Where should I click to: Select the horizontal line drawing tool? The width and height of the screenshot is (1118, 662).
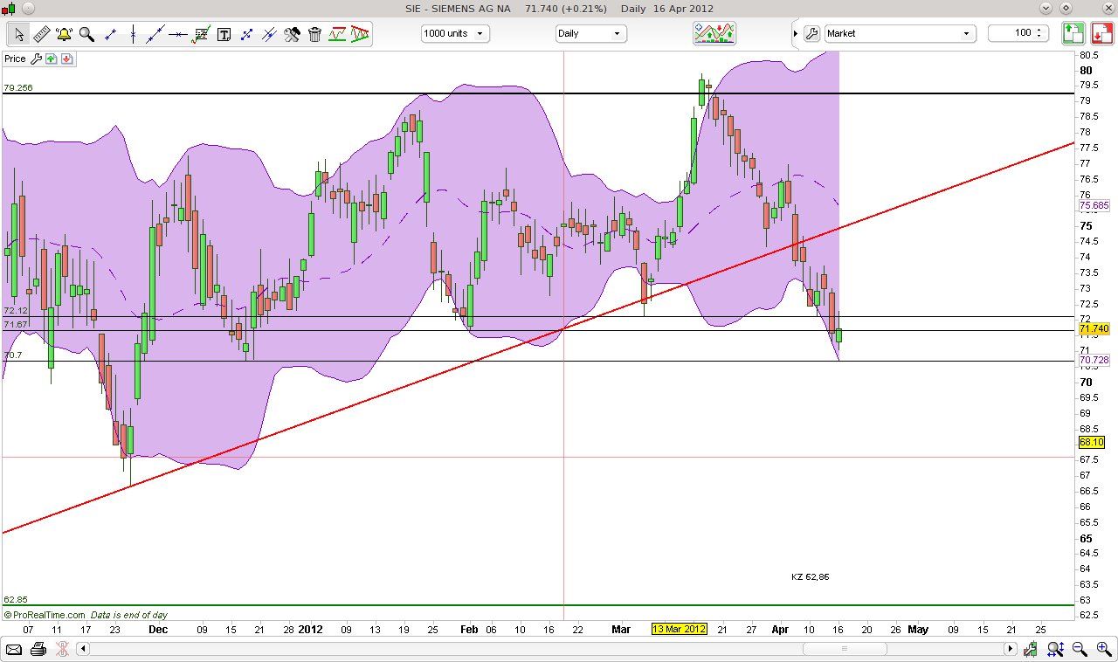point(178,35)
